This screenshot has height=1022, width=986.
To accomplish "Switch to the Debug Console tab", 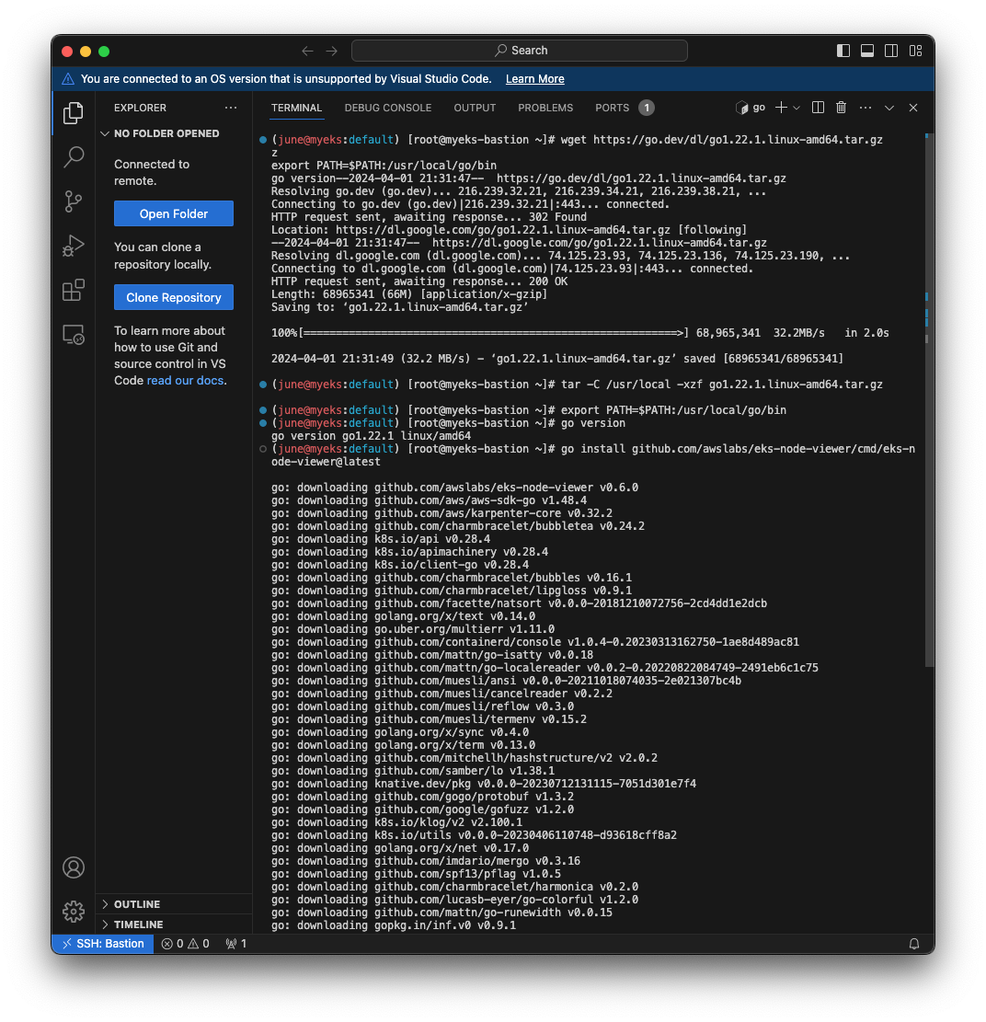I will click(x=388, y=108).
